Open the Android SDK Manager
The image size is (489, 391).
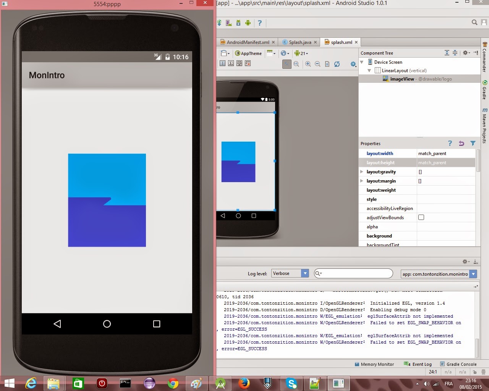tap(238, 23)
